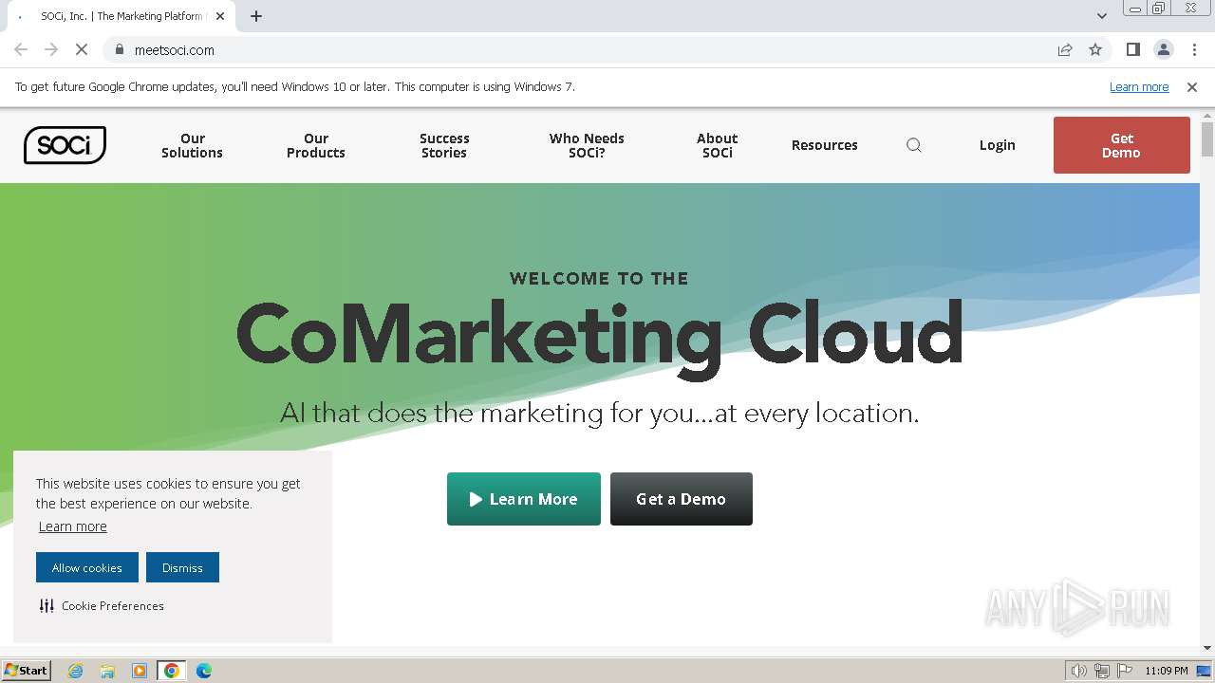Expand the Our Solutions menu
Image resolution: width=1215 pixels, height=683 pixels.
pos(192,145)
